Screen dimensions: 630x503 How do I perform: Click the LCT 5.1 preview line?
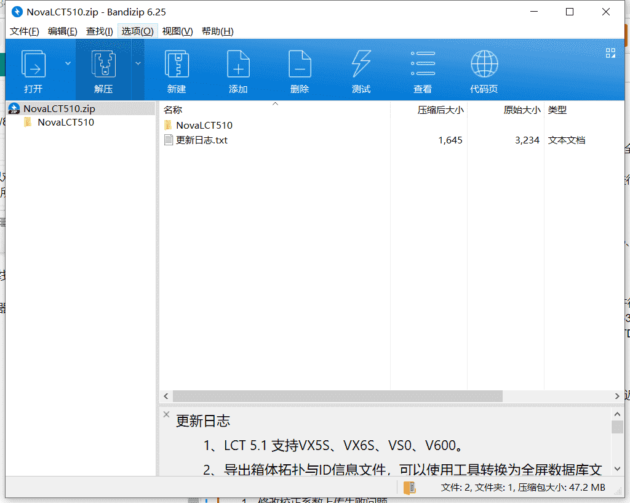[x=335, y=446]
